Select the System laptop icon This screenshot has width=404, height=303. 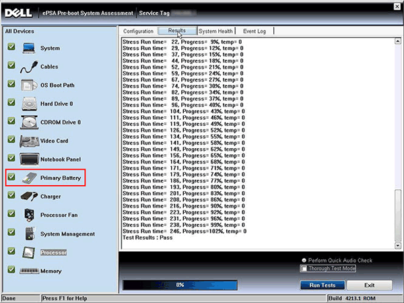coord(28,48)
